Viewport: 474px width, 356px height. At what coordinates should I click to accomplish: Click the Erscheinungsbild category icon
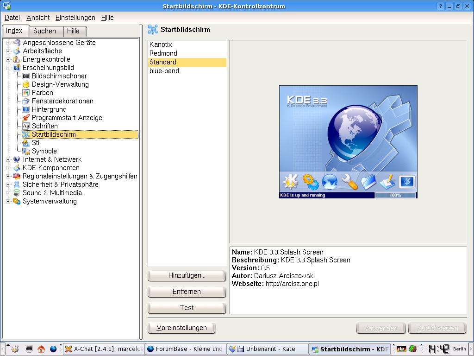click(x=17, y=68)
